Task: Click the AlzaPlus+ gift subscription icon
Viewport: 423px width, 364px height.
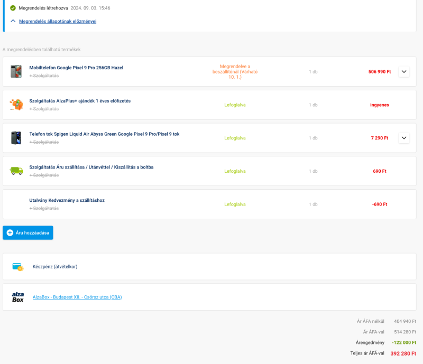Action: (16, 105)
